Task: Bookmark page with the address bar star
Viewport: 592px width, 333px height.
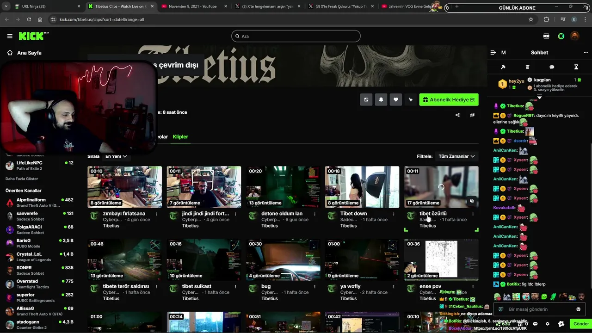Action: pyautogui.click(x=531, y=19)
